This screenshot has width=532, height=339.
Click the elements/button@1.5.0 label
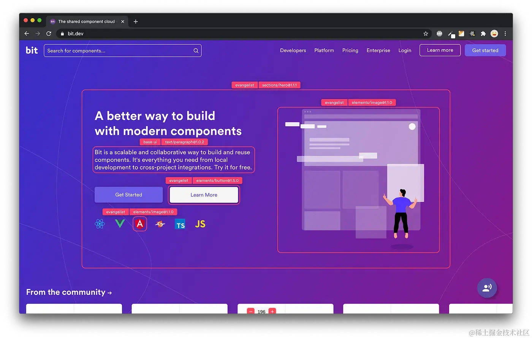[217, 181]
